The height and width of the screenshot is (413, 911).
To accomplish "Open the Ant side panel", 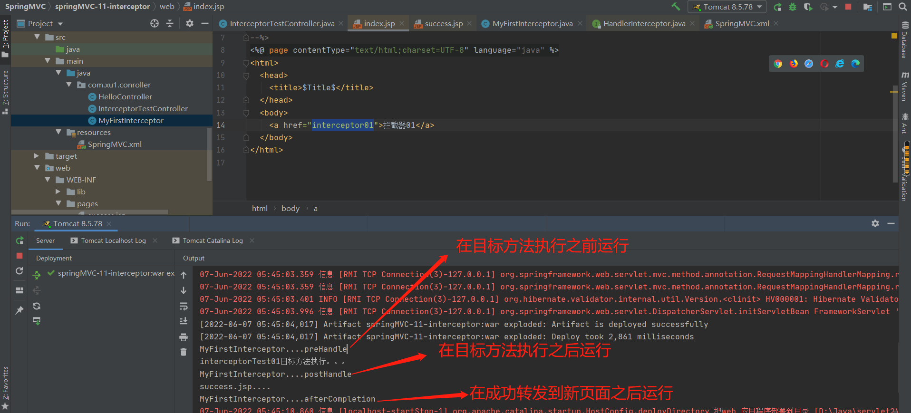I will pos(905,123).
